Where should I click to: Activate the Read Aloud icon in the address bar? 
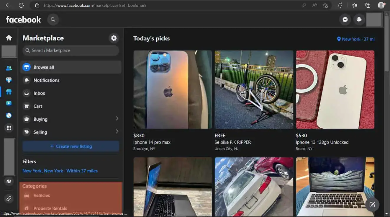coord(314,5)
